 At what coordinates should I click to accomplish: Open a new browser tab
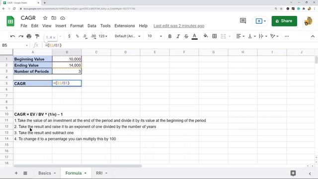tap(45, 3)
